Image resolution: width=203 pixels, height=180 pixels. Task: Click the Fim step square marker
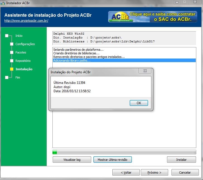7,77
